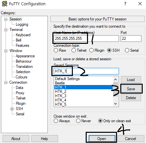Click the Host Name input field
Screen dimensions: 146x143
click(x=86, y=39)
